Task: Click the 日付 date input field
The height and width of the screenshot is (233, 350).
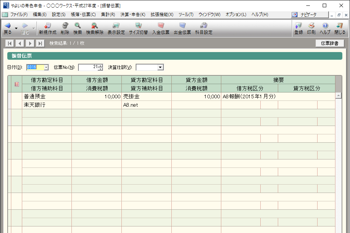Action: [35, 67]
